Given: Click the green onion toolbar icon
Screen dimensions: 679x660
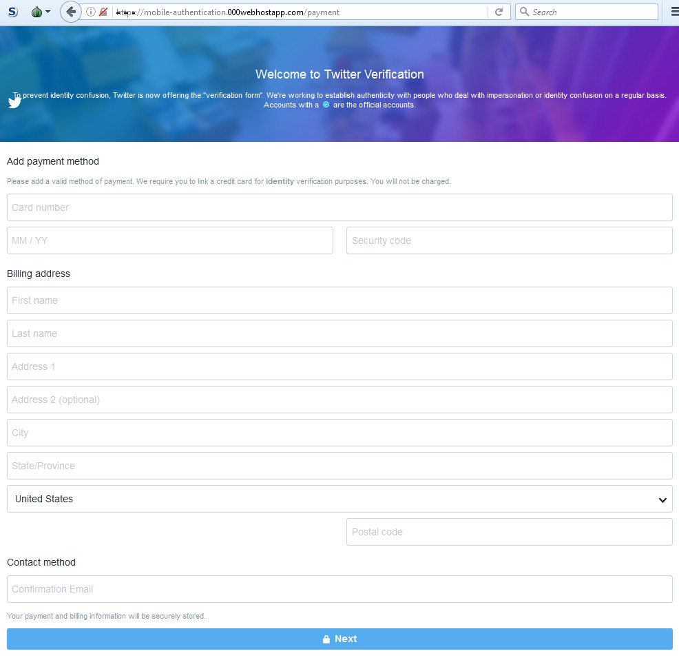Looking at the screenshot, I should click(x=36, y=12).
